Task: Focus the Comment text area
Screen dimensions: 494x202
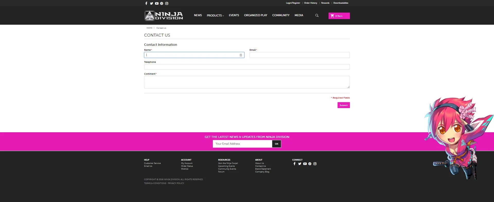Action: tap(247, 82)
